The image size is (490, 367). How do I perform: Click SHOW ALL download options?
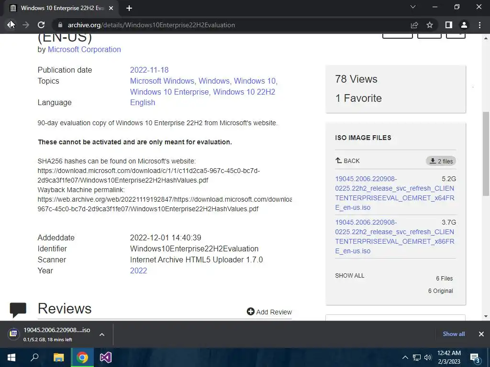(x=349, y=276)
